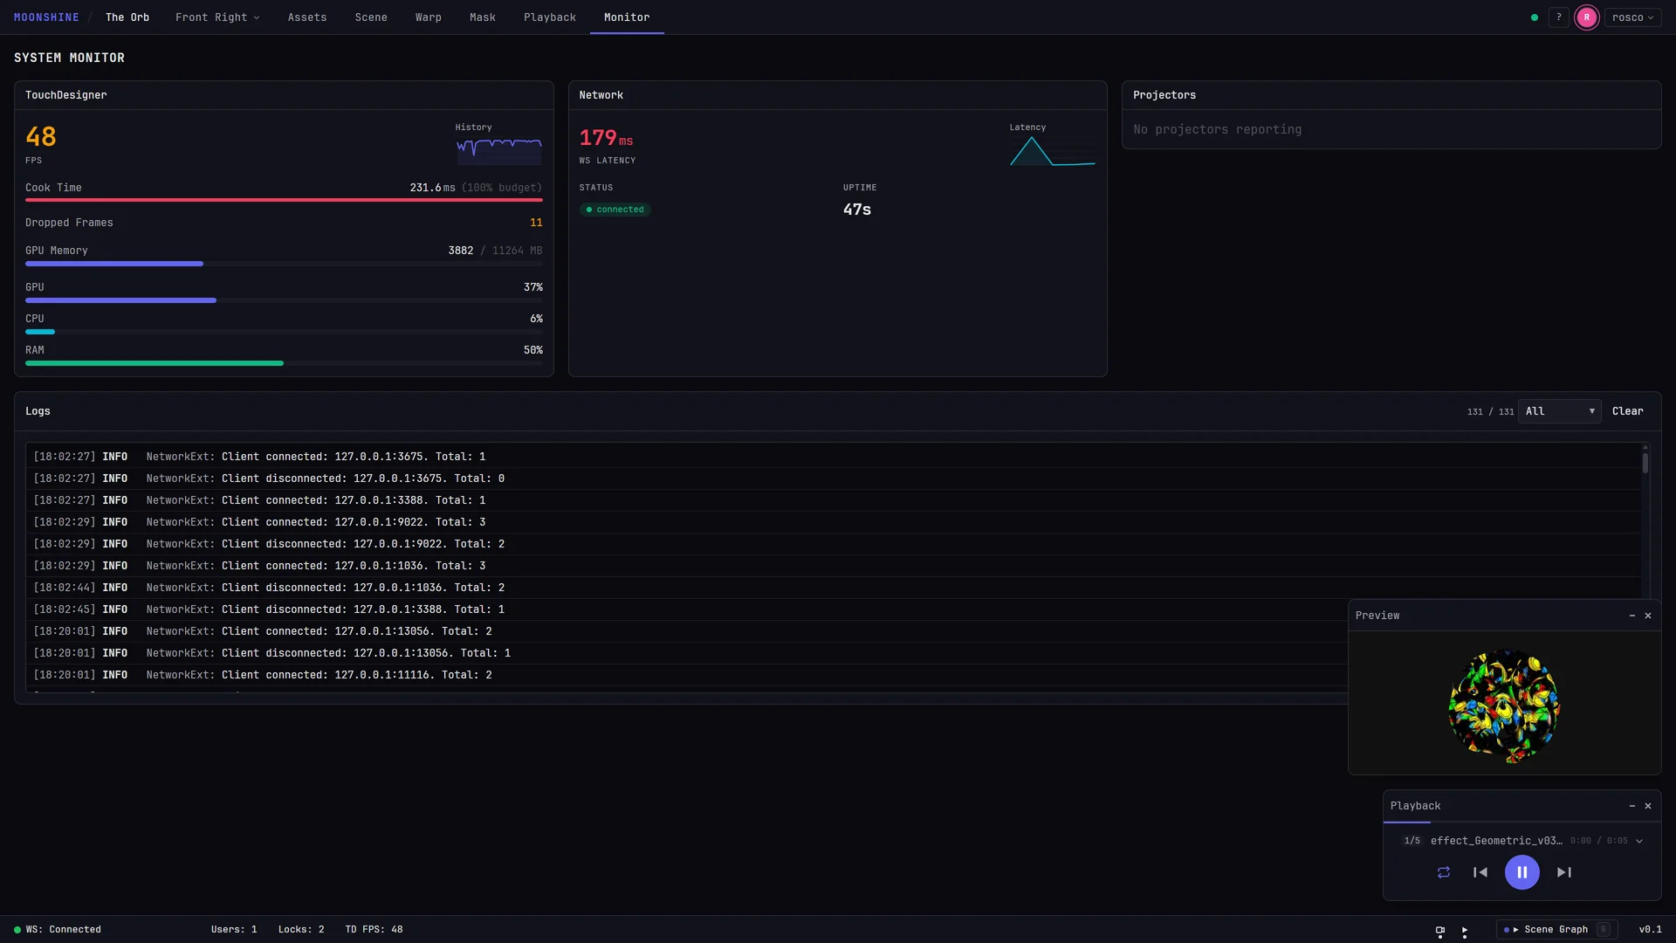This screenshot has height=943, width=1676.
Task: Click 'Locks: 2' in the status bar
Action: pyautogui.click(x=301, y=930)
